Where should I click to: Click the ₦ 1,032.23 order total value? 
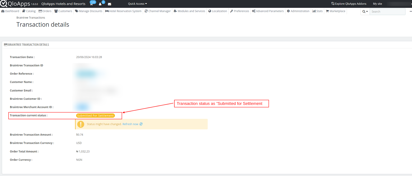coord(83,152)
